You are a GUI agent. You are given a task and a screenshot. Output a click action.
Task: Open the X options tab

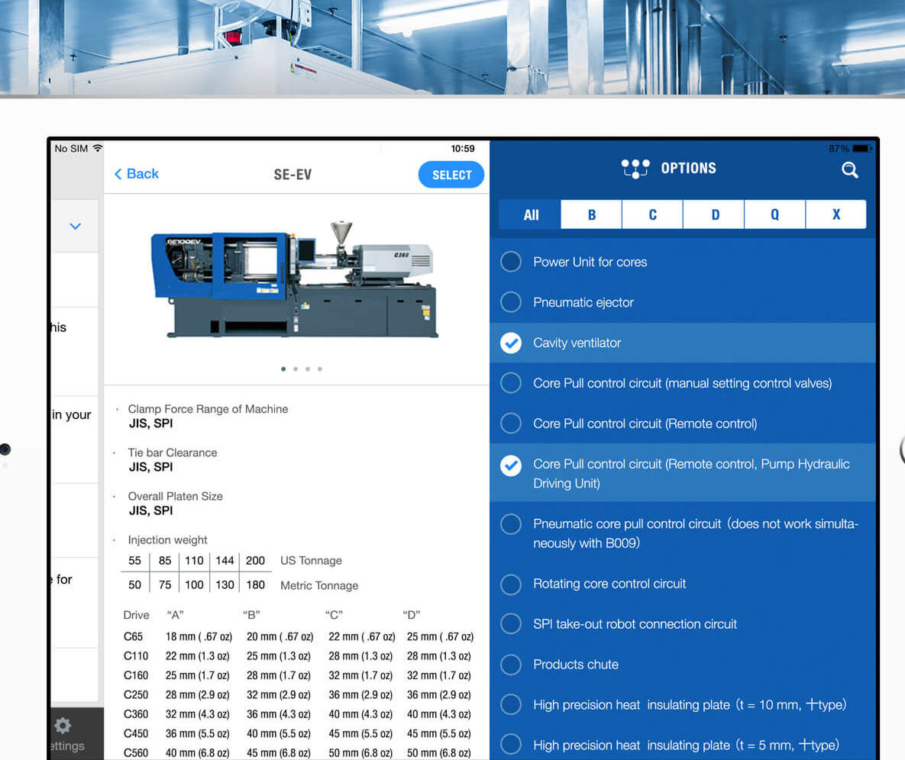pos(836,215)
